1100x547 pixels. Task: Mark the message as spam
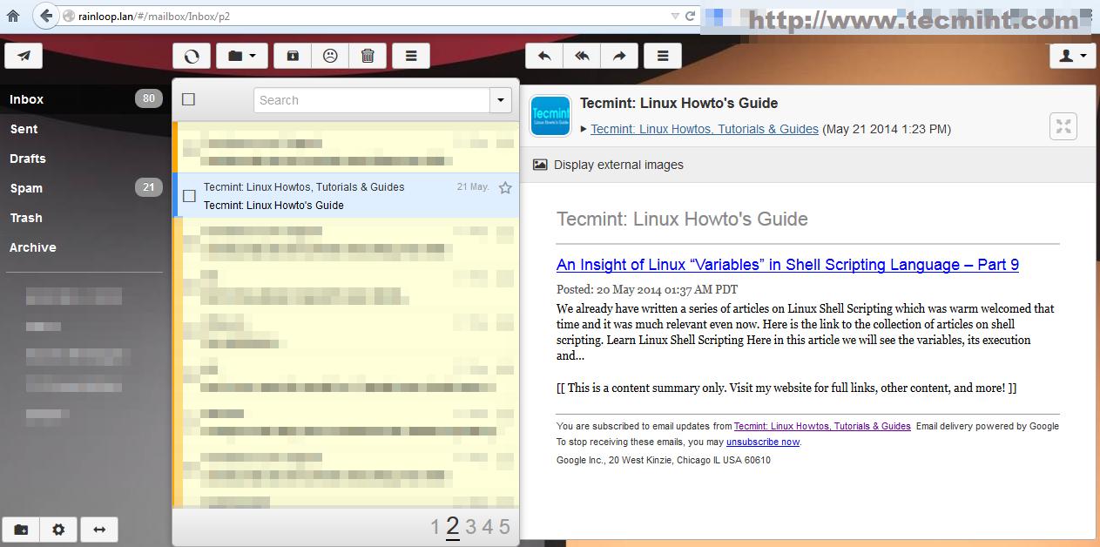click(x=330, y=55)
